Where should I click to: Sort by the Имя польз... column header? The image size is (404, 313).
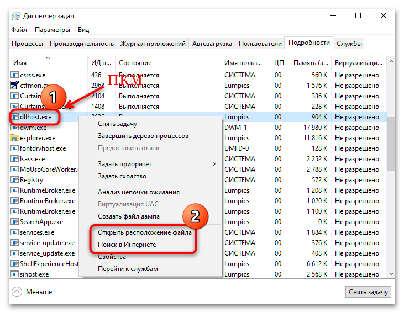(x=243, y=63)
